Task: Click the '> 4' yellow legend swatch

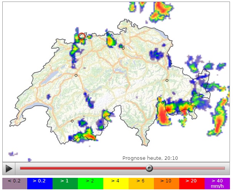Action: 116,184
